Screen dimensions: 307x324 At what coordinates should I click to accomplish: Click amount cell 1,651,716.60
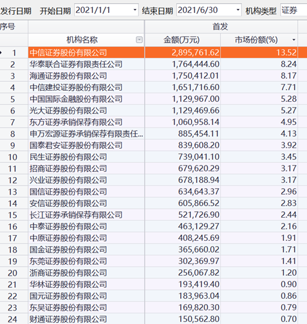[183, 88]
